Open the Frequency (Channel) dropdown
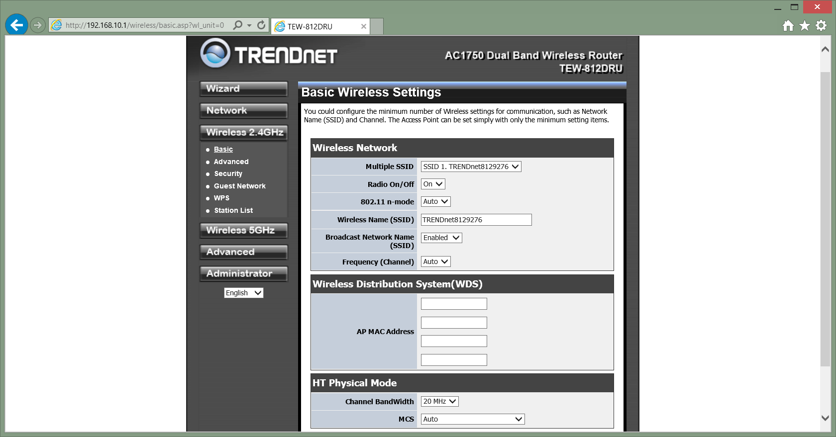The width and height of the screenshot is (836, 437). pos(435,262)
